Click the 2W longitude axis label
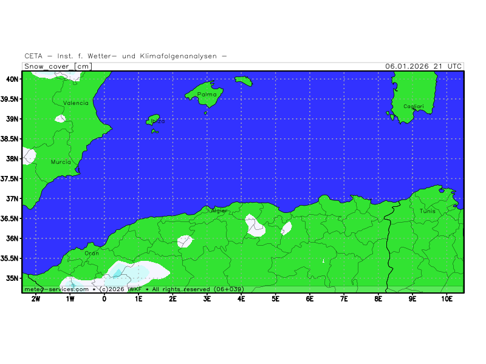The height and width of the screenshot is (364, 486). click(x=36, y=298)
